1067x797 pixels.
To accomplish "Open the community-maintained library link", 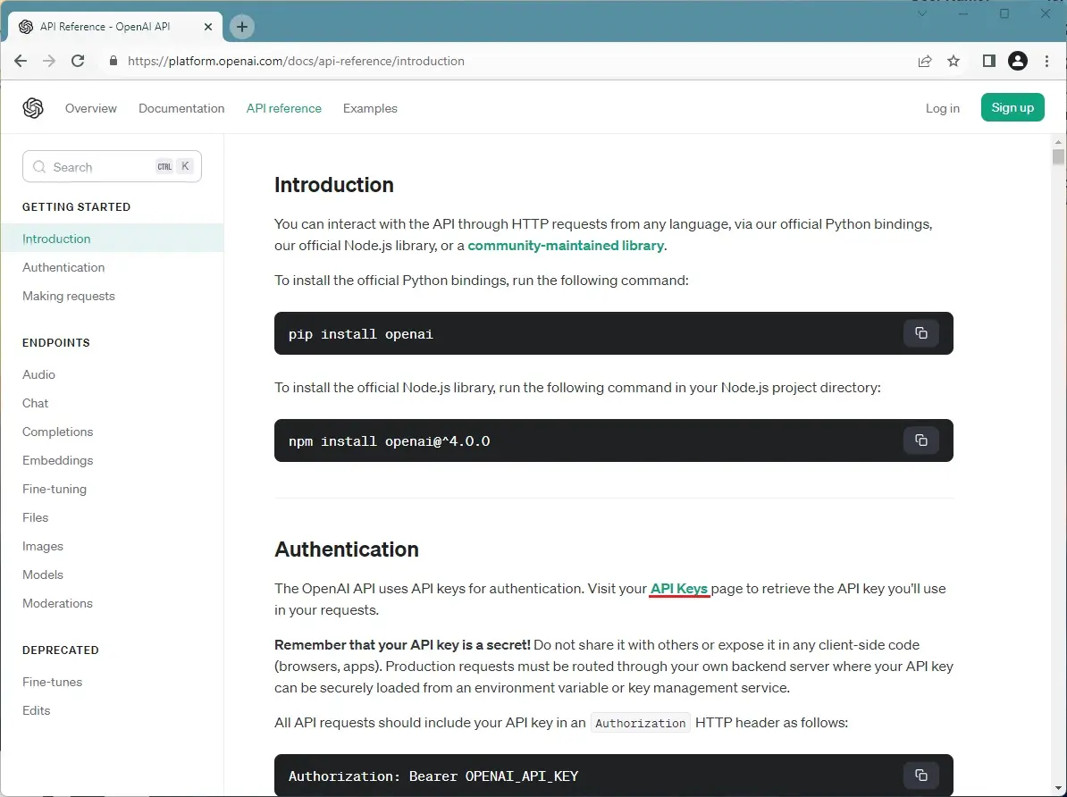I will 565,246.
